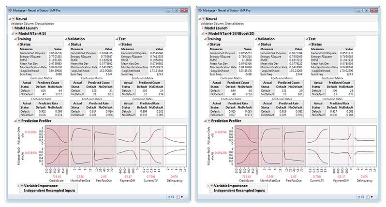Click CreditScore value 716.63 in NTanH(3) profiler
This screenshot has height=207, width=386.
pos(57,177)
